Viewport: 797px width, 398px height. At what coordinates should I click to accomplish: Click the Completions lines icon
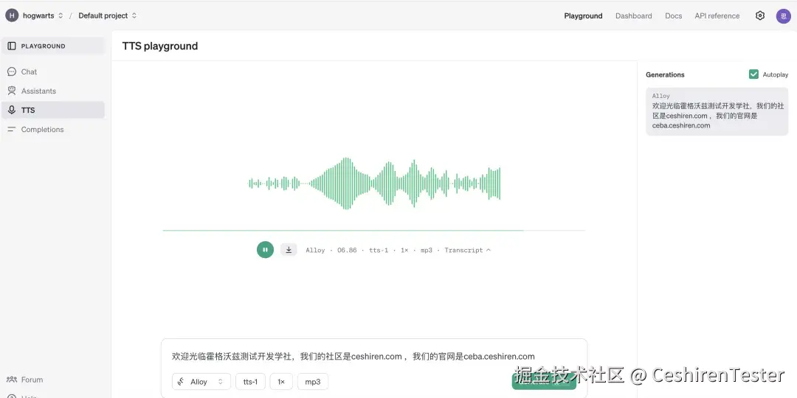(x=12, y=130)
